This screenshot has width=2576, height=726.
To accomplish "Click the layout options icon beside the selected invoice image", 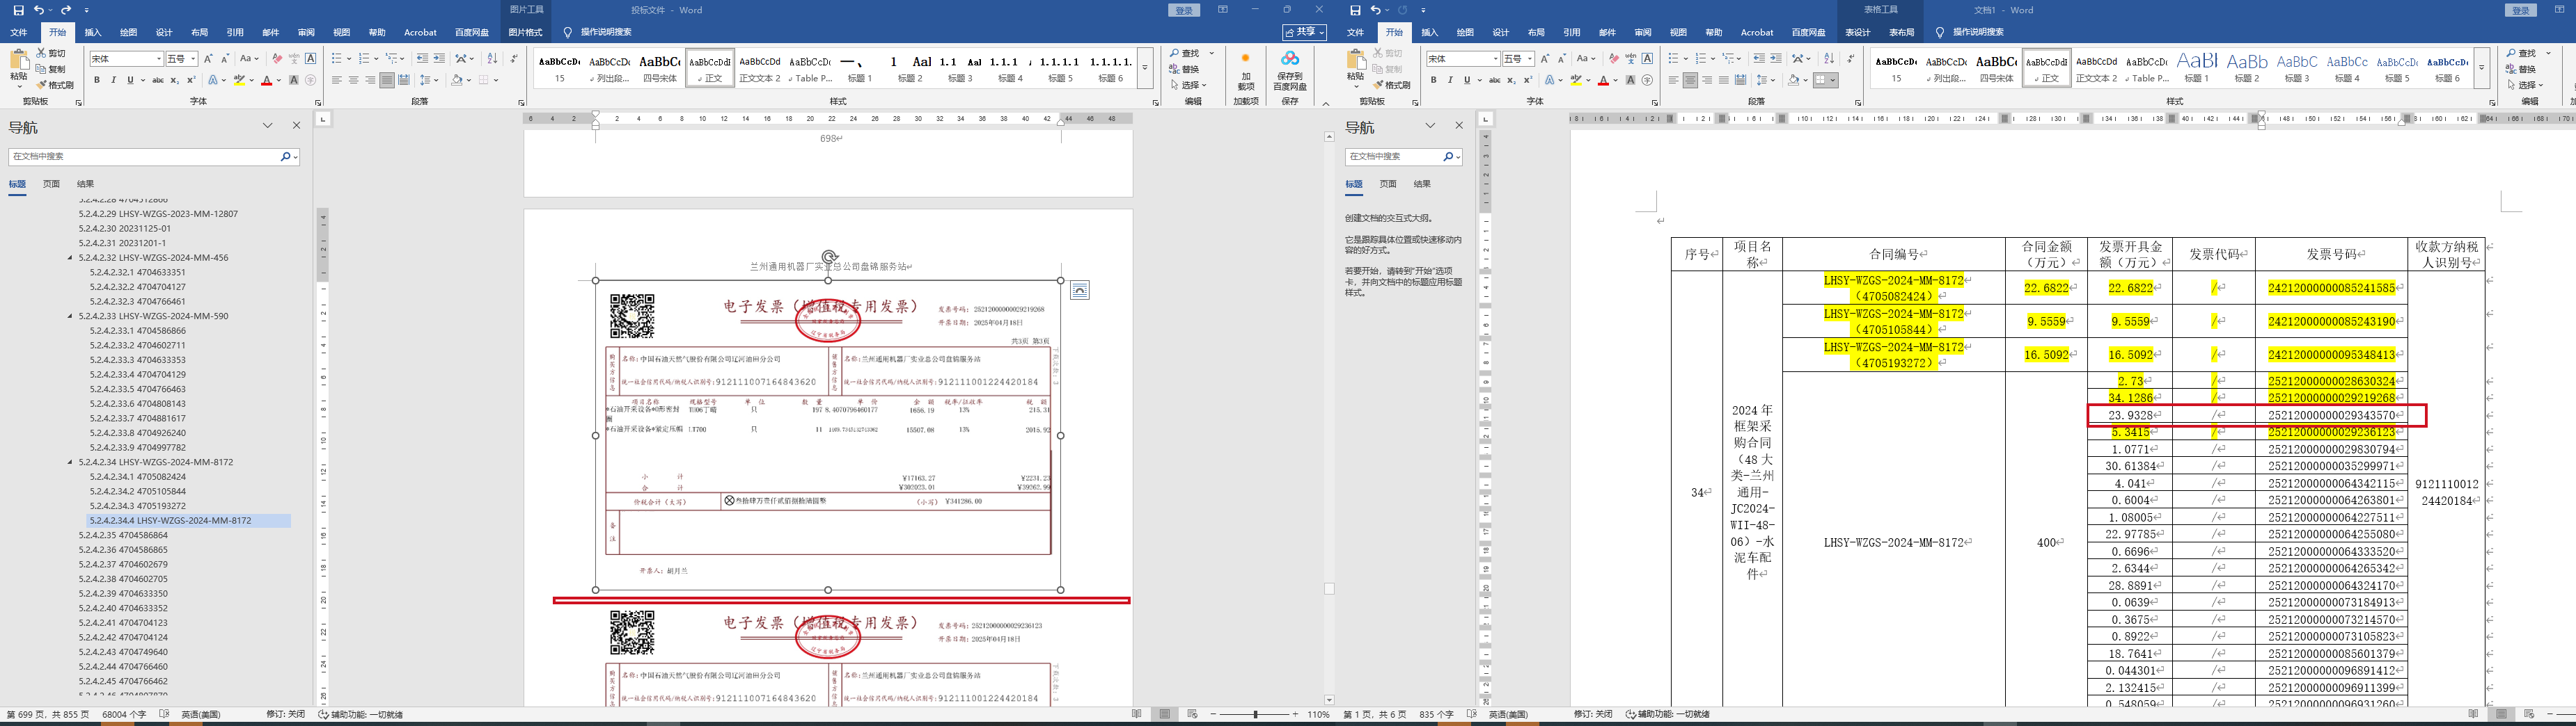I will pyautogui.click(x=1079, y=291).
